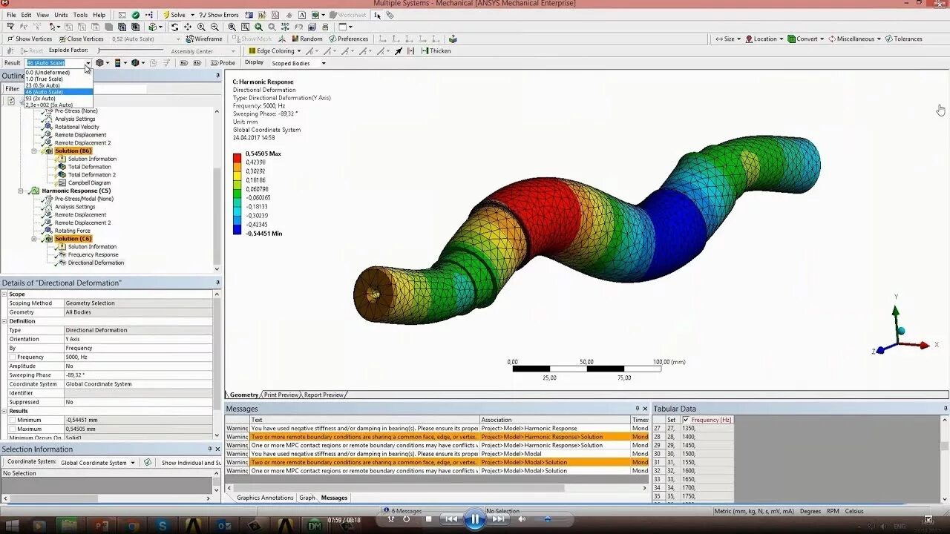Click the Orientation Y Axis field
950x534 pixels.
(x=139, y=339)
